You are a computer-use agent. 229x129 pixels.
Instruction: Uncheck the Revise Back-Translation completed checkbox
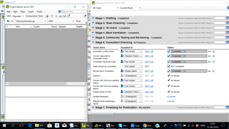(169, 71)
